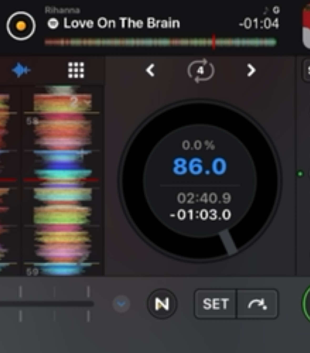Halve loop length with the left arrow
Viewport: 310px width, 353px height.
tap(150, 70)
